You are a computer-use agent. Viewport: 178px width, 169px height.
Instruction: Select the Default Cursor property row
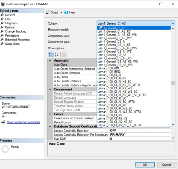(75, 122)
